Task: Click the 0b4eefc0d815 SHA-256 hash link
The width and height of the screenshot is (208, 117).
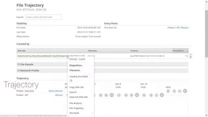Action: tap(51, 56)
